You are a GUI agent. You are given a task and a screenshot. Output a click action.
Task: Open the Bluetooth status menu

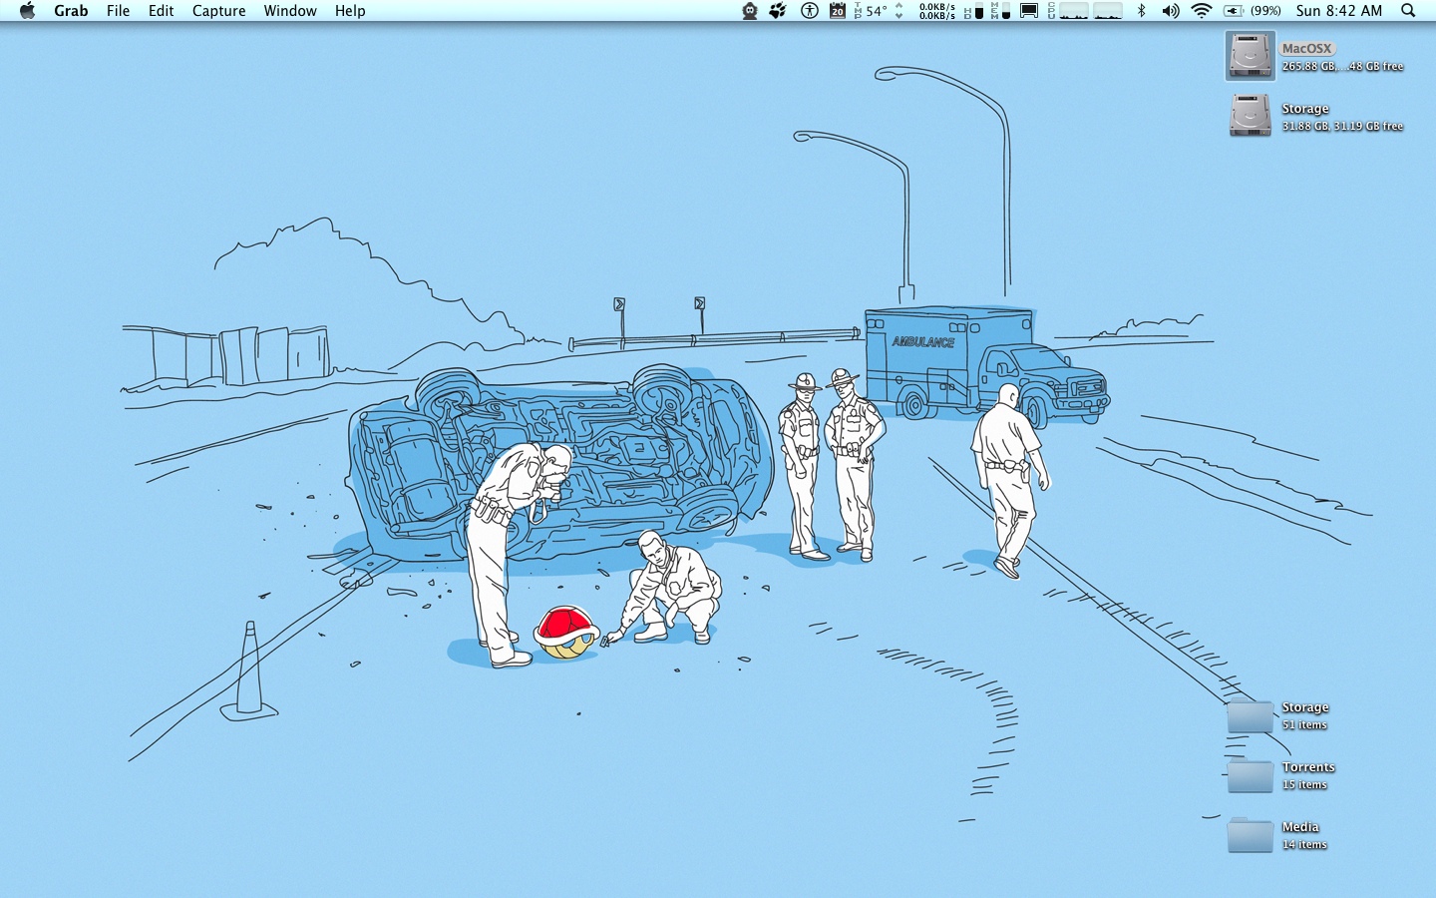tap(1141, 11)
